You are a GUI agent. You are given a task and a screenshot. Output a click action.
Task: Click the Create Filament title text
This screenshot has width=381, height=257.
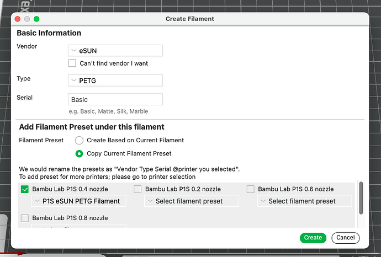[190, 19]
